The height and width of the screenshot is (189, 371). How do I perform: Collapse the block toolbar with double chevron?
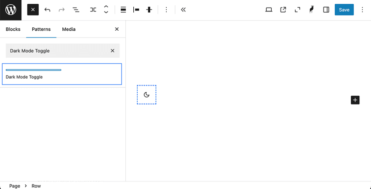pyautogui.click(x=183, y=10)
